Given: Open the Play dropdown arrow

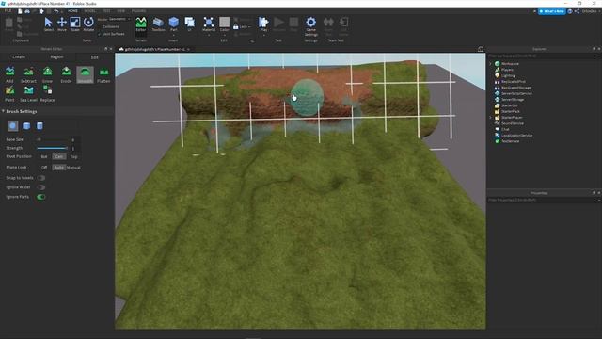Looking at the screenshot, I should coord(263,35).
